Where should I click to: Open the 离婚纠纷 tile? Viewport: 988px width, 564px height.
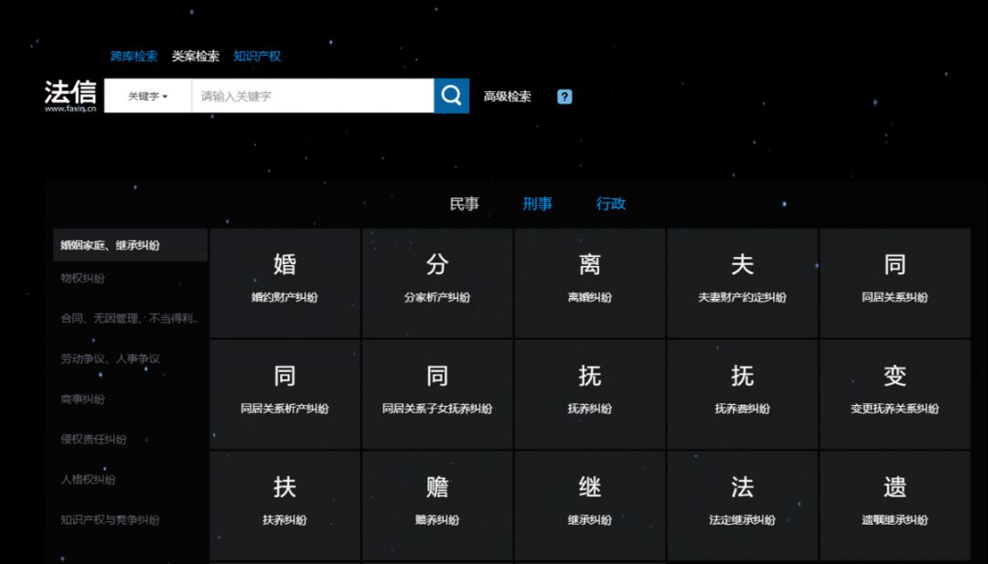[x=590, y=282]
